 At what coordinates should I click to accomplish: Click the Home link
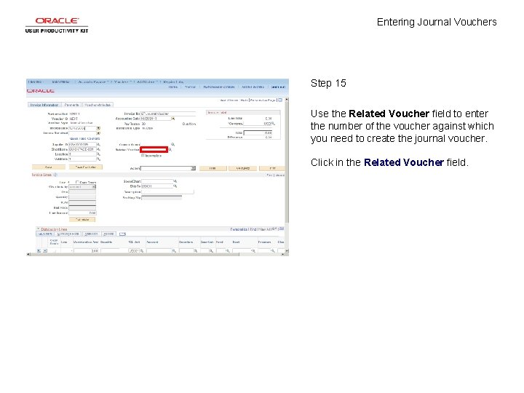tap(173, 87)
